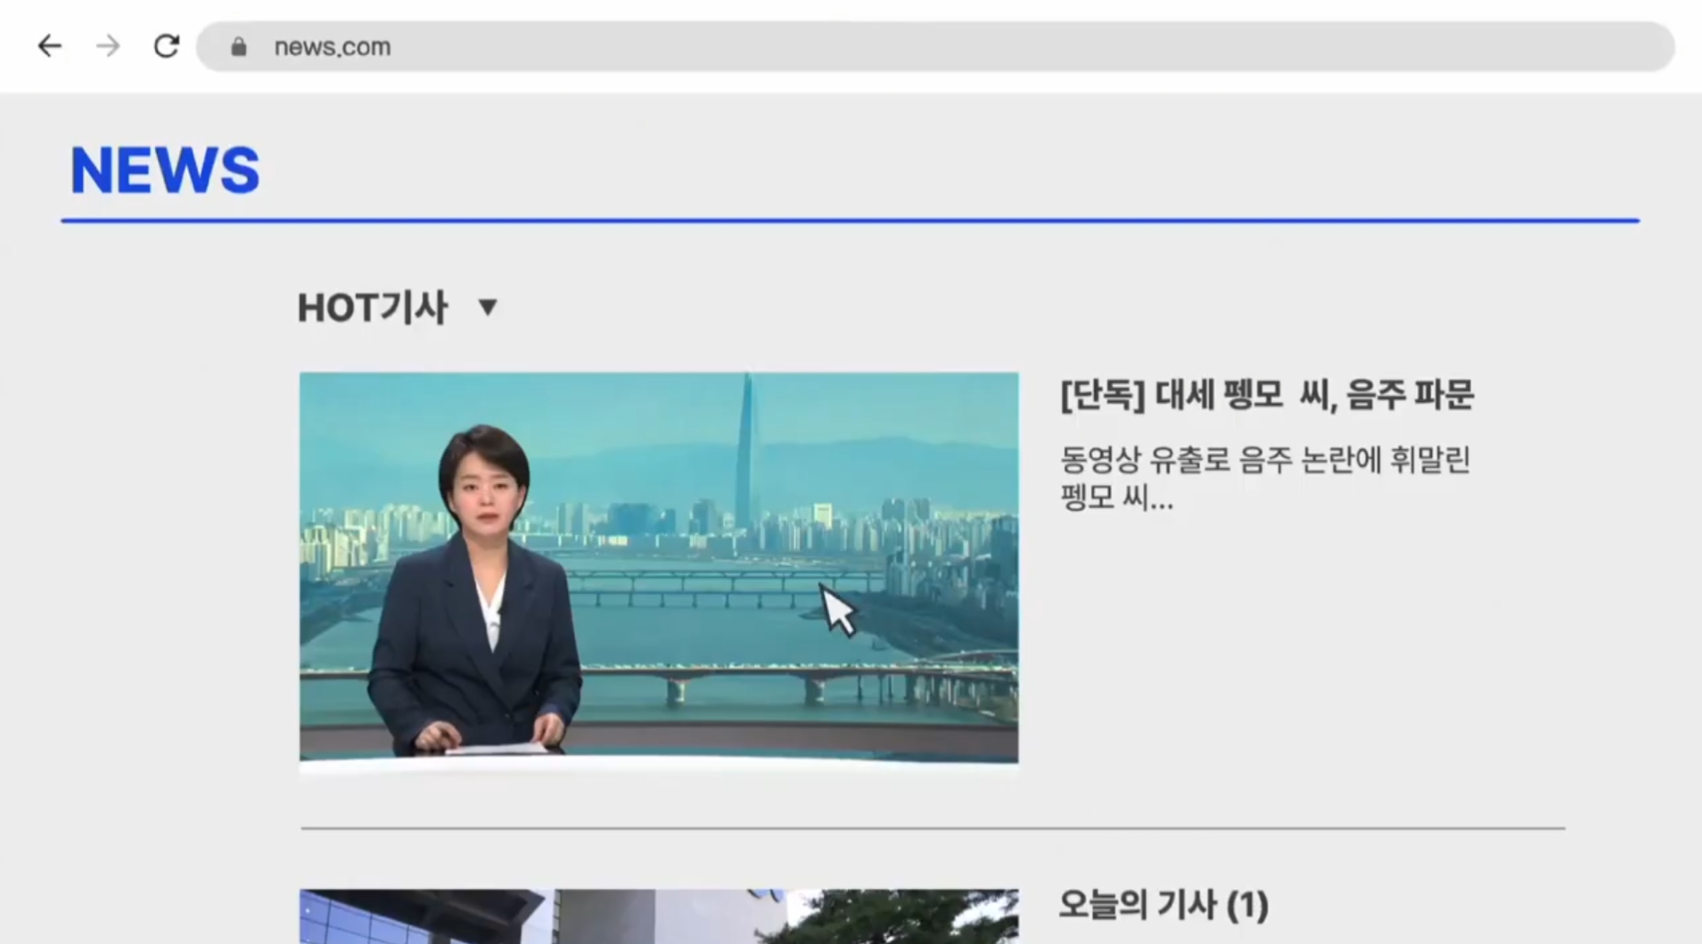Screen dimensions: 1702x944
Task: Read the 동영상 유출로 음주 논란 summary
Action: (x=1264, y=461)
